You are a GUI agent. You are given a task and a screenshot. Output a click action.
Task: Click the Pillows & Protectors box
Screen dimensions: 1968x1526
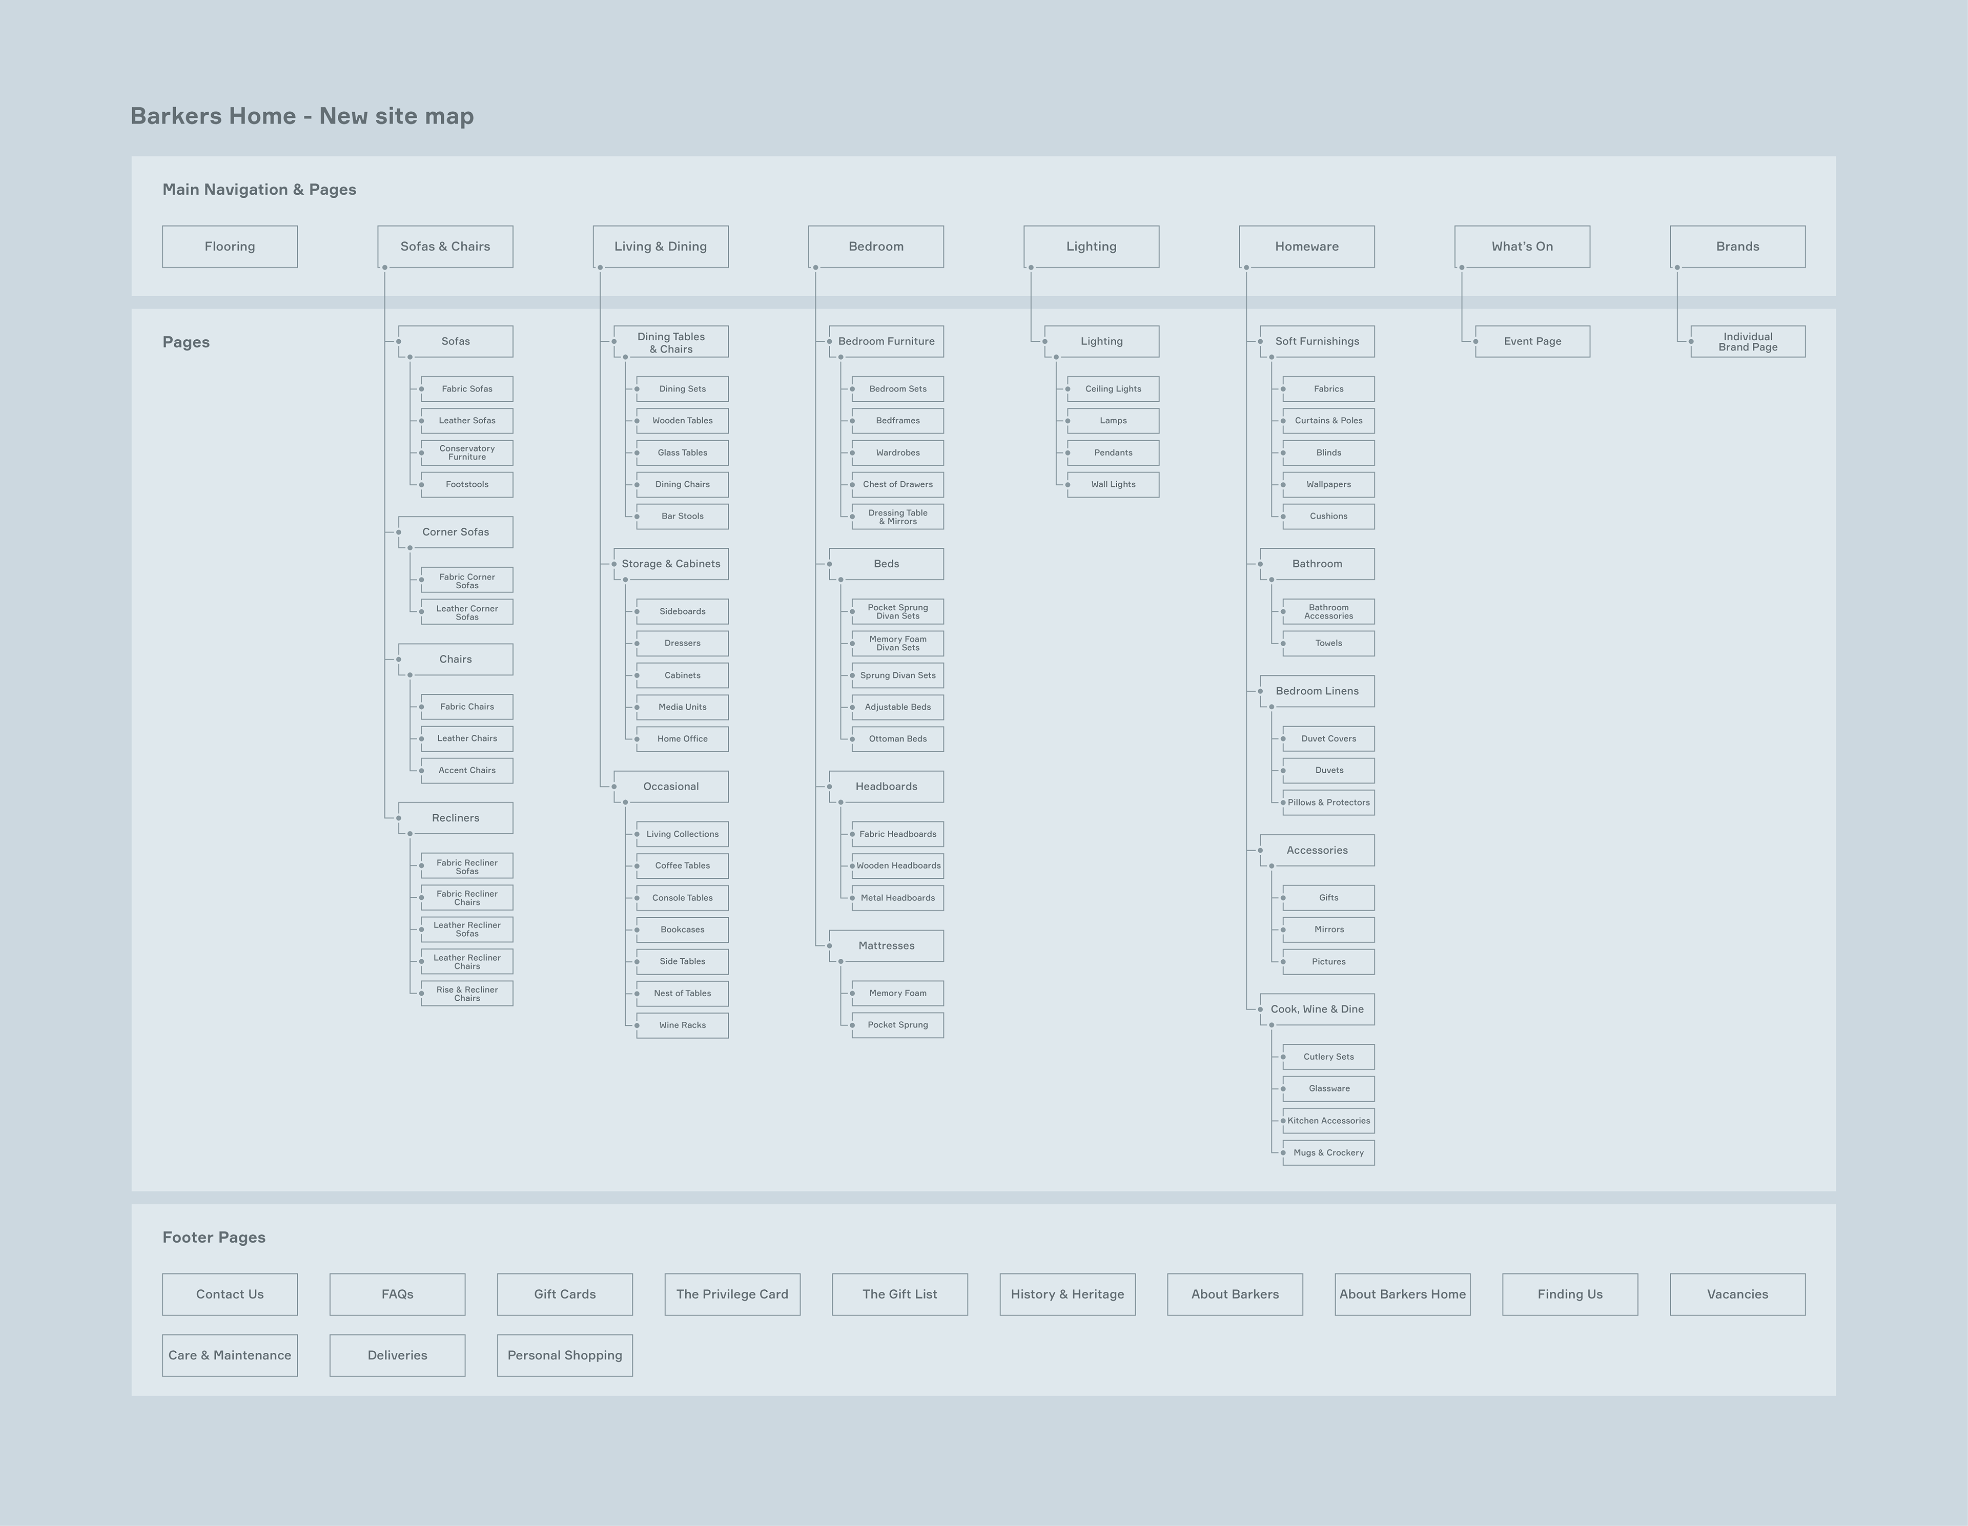[1328, 802]
